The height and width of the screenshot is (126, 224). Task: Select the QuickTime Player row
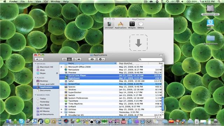pos(111,76)
